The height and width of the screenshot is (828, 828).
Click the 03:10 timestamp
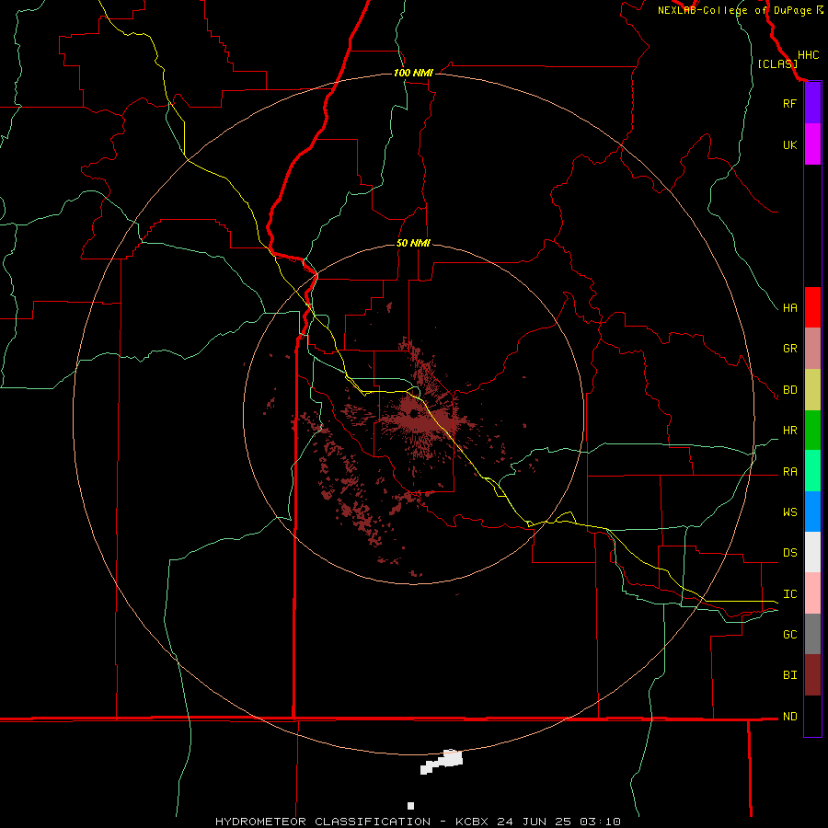pyautogui.click(x=600, y=822)
